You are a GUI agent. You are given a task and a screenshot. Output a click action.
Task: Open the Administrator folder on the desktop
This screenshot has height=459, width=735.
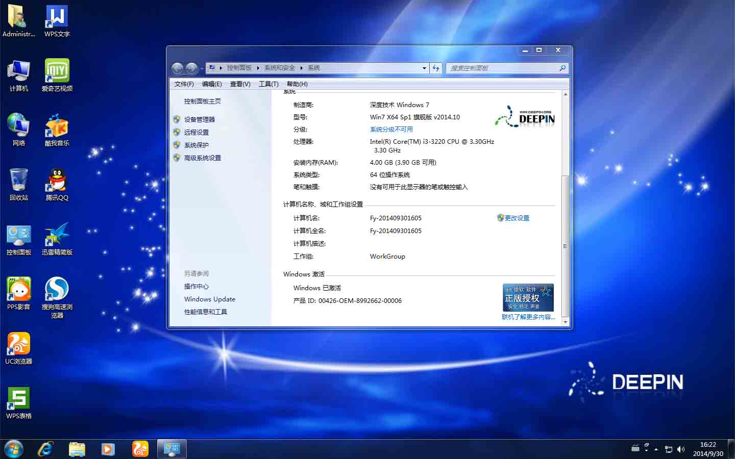[x=18, y=21]
